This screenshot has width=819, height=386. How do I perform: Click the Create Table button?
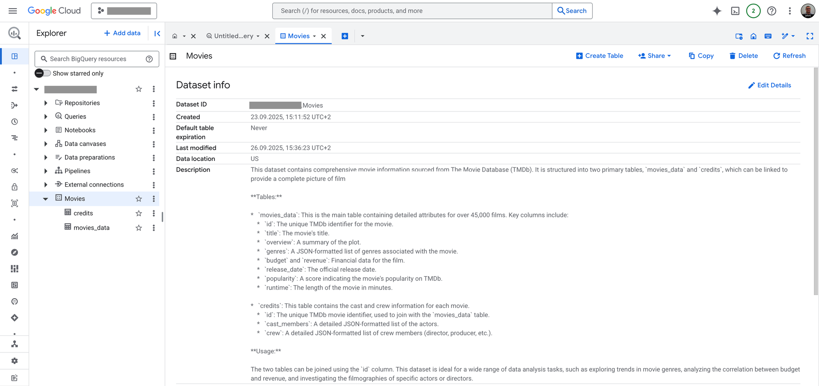pos(600,56)
